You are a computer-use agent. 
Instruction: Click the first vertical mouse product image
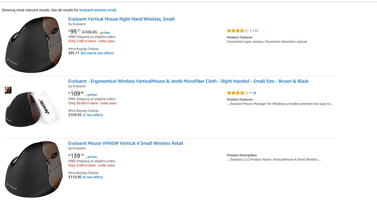click(x=32, y=44)
